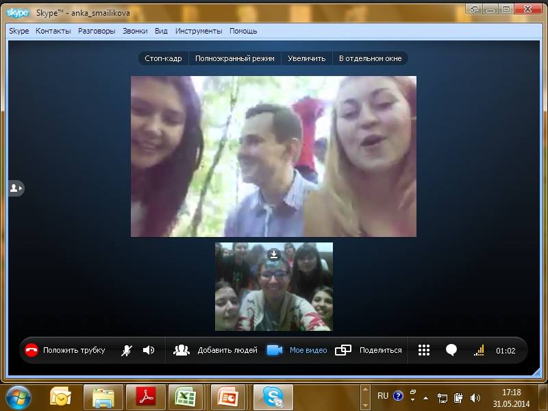
Task: Open Outlook from the taskbar
Action: [x=60, y=398]
